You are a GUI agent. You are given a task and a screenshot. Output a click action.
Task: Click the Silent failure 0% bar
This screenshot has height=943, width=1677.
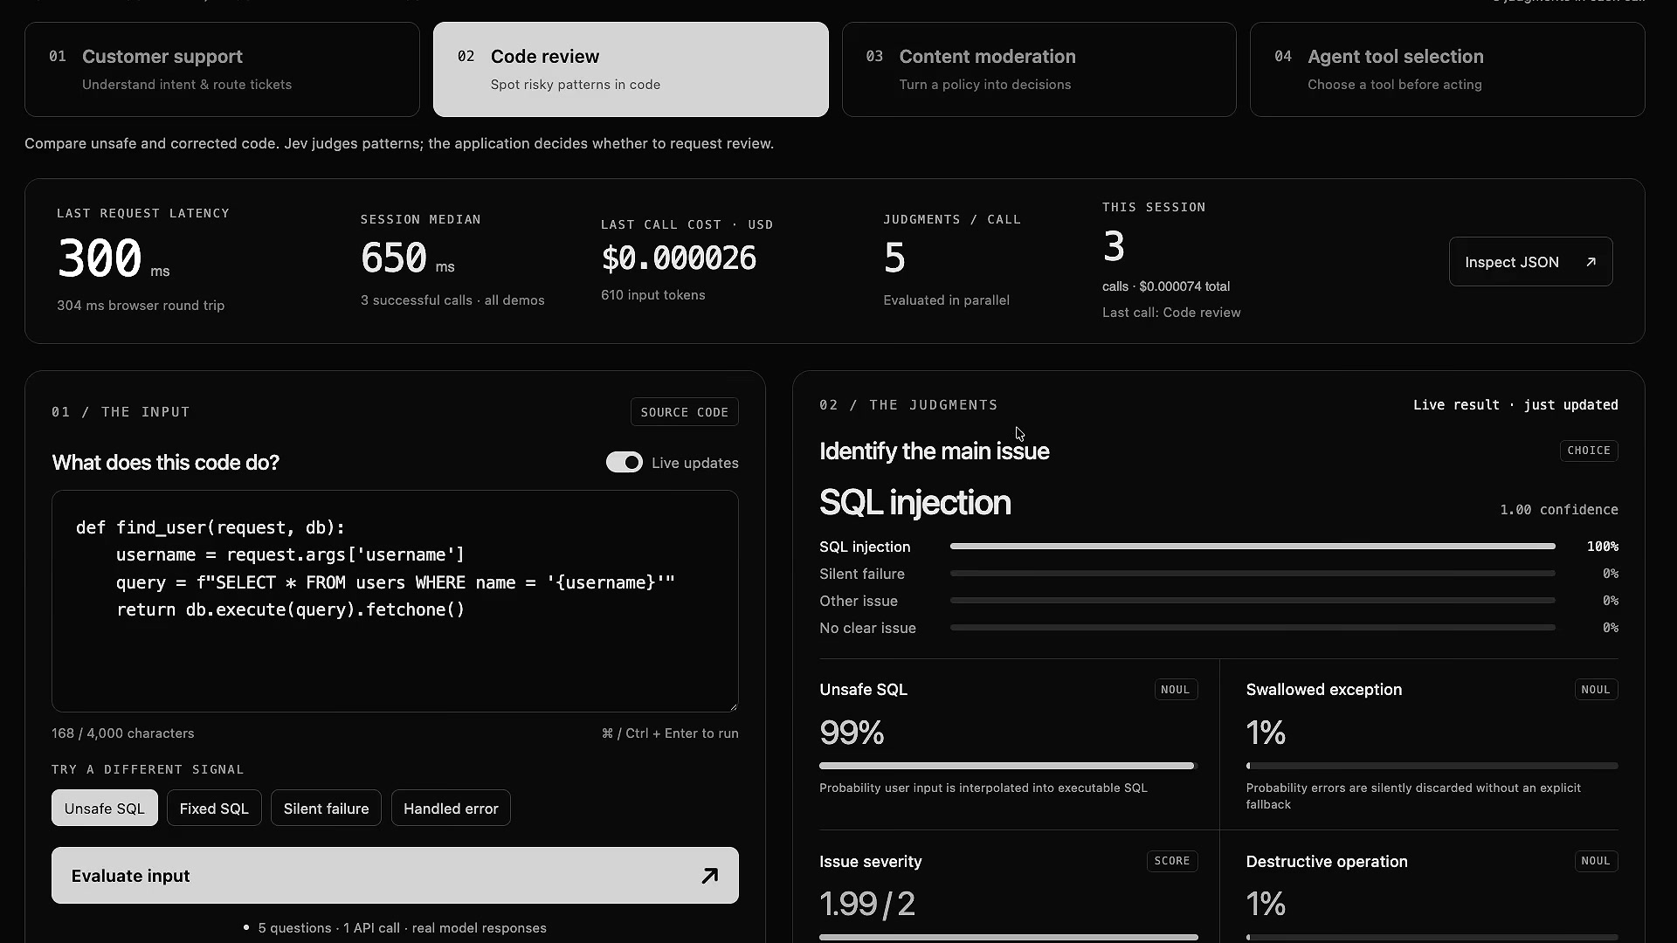click(x=1253, y=574)
